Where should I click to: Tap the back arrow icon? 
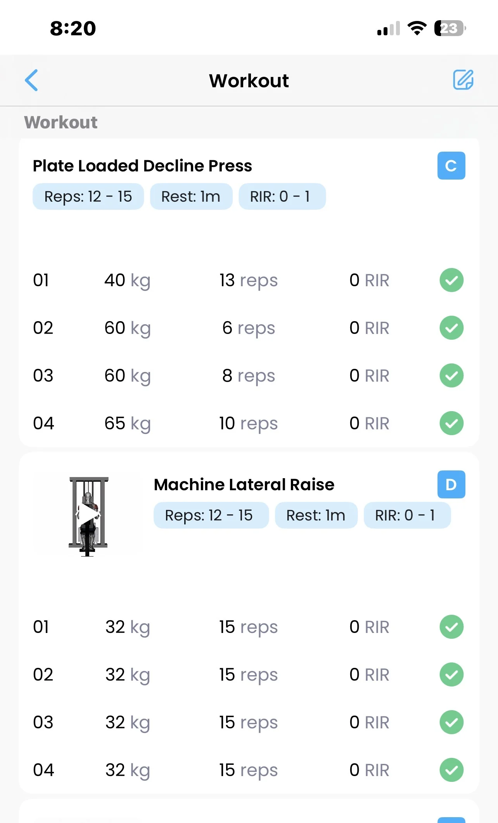(x=31, y=80)
